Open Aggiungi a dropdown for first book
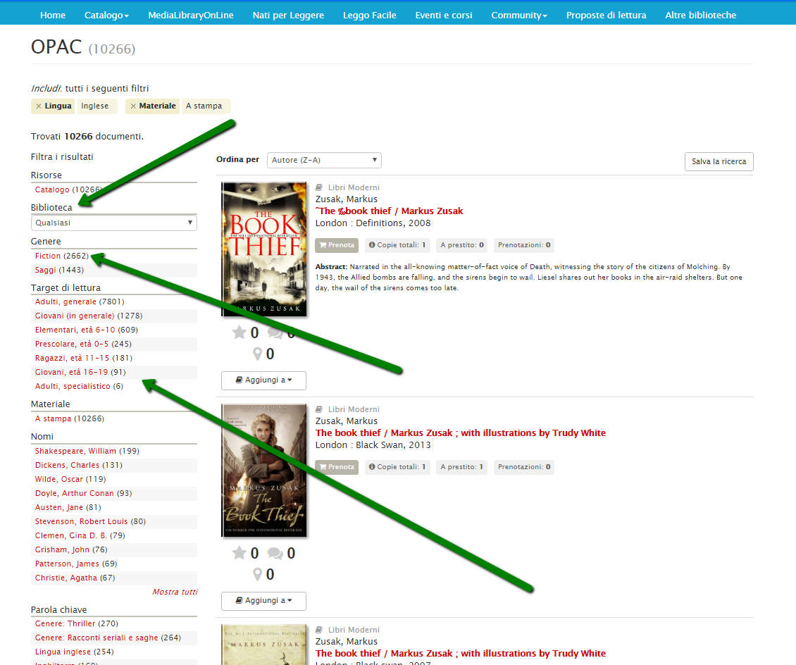 point(263,380)
